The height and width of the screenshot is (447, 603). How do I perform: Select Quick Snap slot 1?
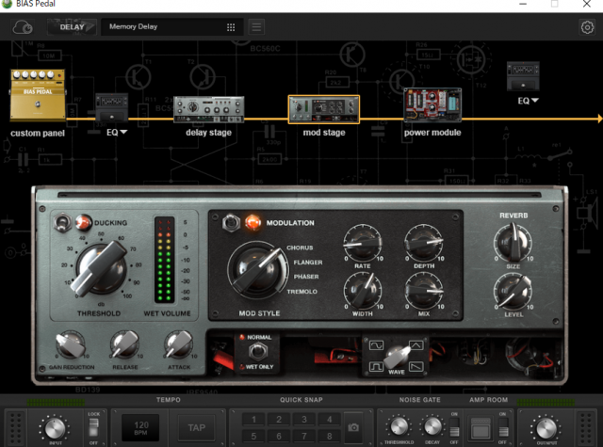tap(253, 420)
